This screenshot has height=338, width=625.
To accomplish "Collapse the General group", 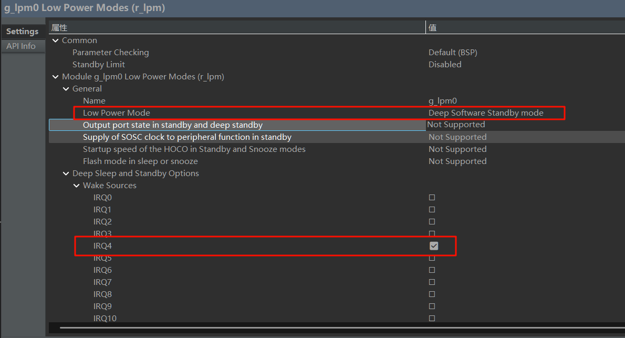I will (x=66, y=89).
